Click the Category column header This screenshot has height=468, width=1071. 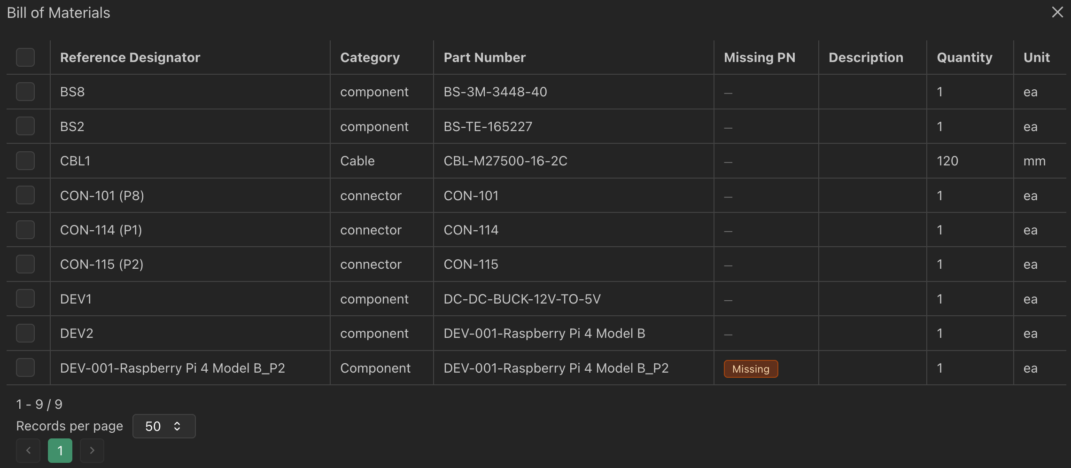click(370, 57)
